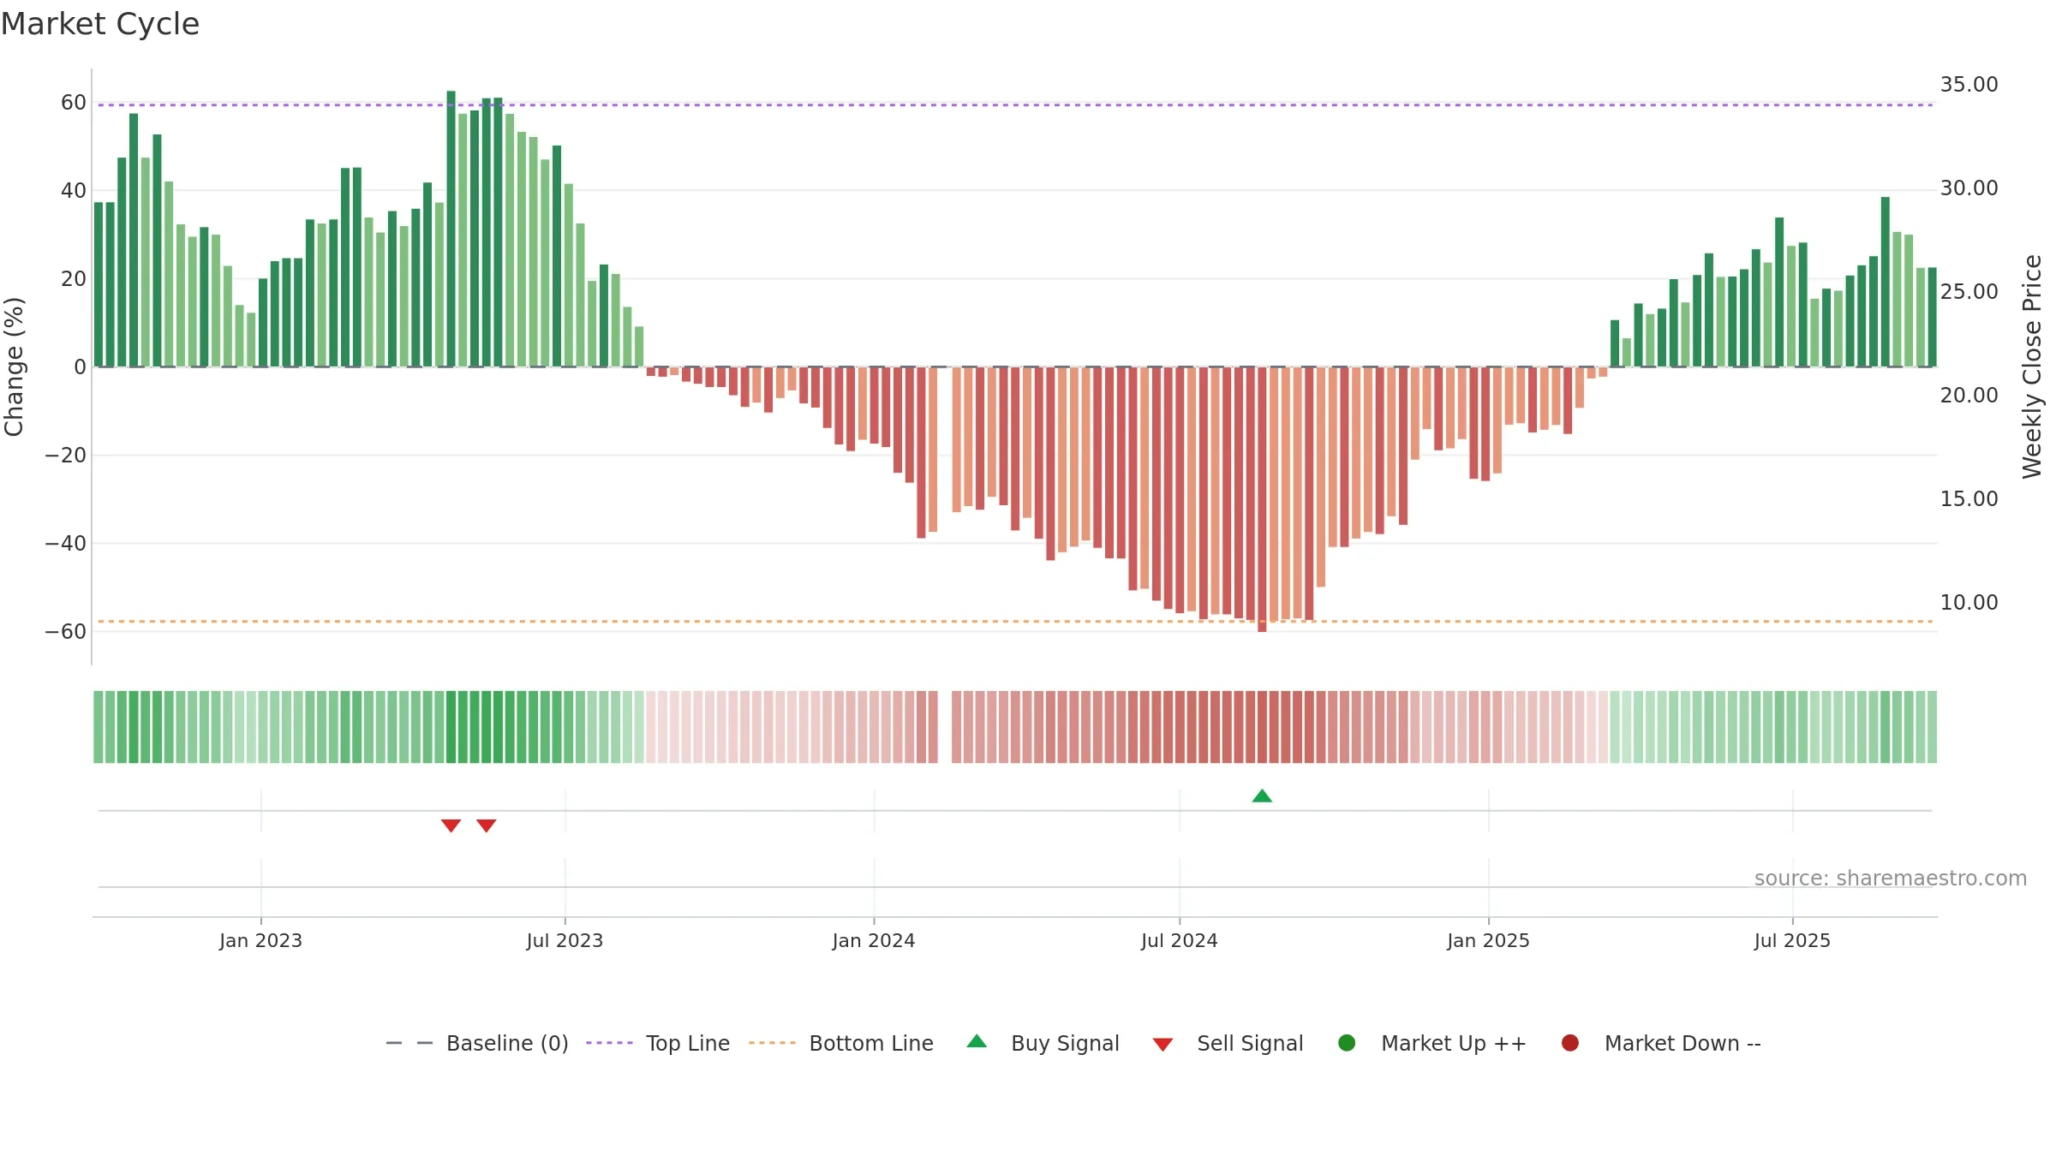The height and width of the screenshot is (1156, 2056).
Task: Click the Market Up ++ green circle
Action: [1347, 1043]
